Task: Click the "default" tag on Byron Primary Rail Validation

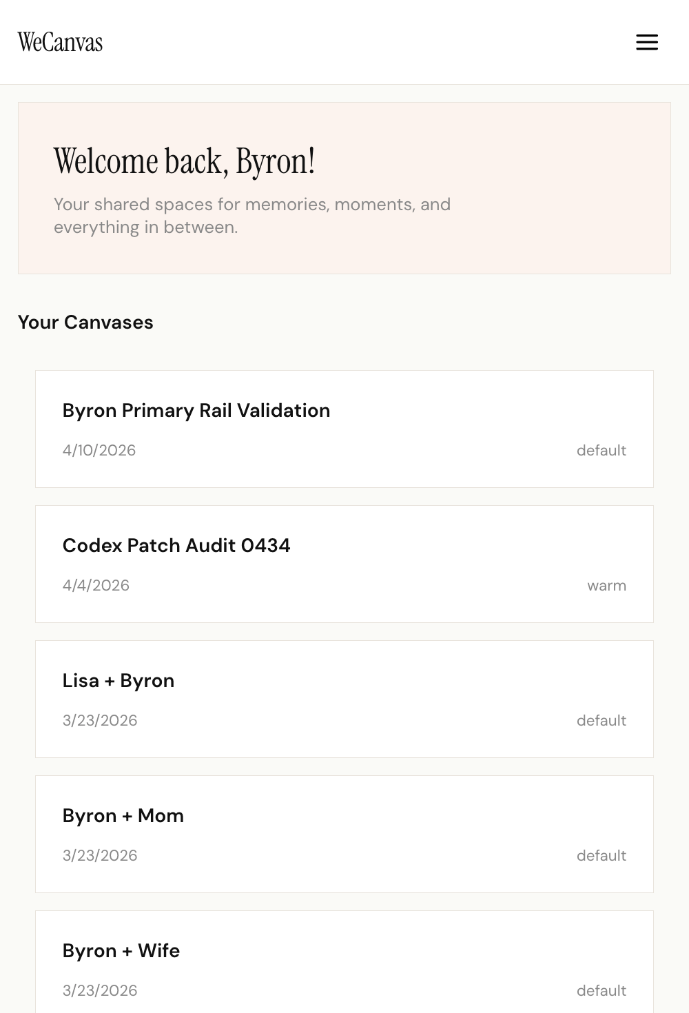Action: click(x=601, y=450)
